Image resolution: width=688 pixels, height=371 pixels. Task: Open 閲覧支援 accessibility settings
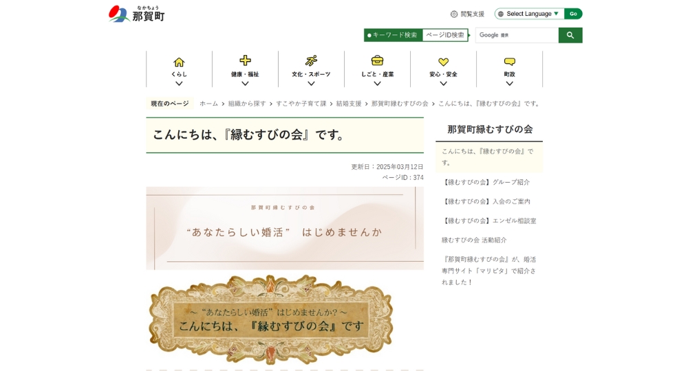pos(467,14)
